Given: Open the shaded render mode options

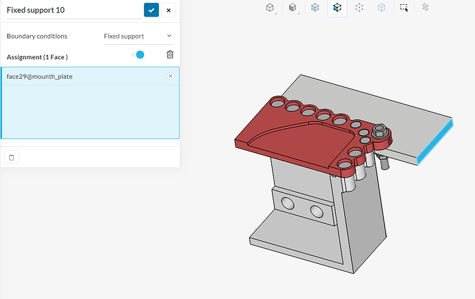Looking at the screenshot, I should 293,8.
